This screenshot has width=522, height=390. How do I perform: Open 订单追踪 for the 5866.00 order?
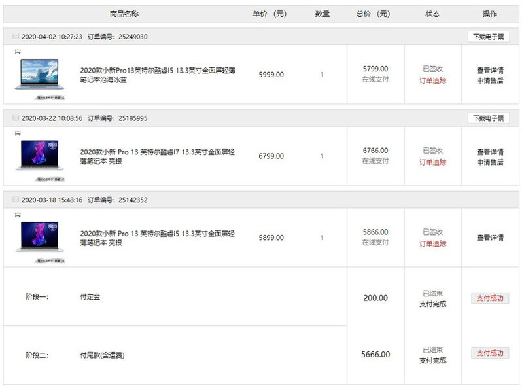coord(432,244)
